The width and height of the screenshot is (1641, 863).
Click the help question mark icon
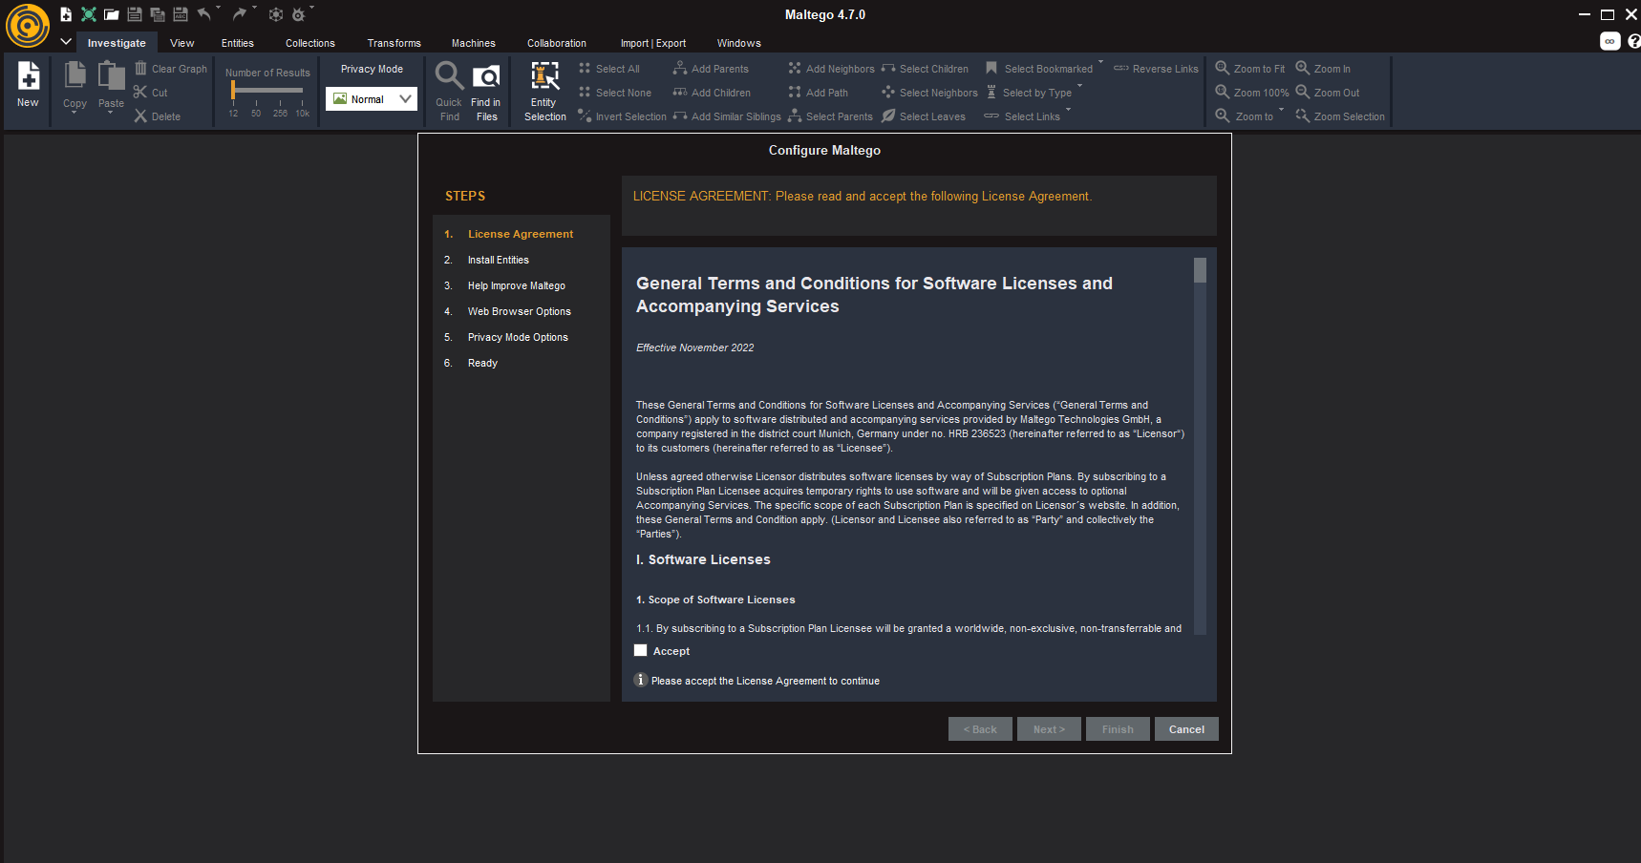click(x=1633, y=41)
